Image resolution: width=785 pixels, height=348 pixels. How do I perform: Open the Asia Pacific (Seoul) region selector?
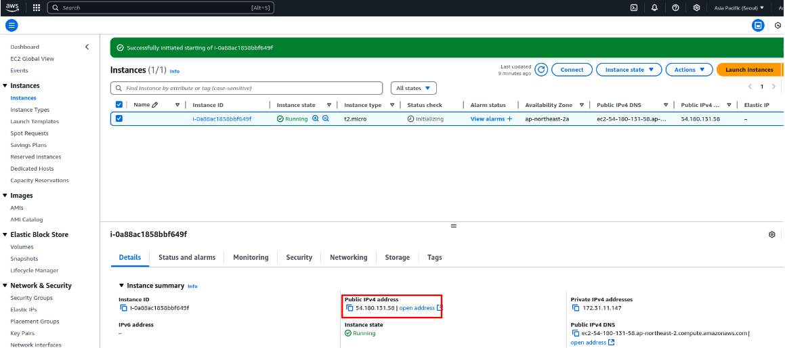[739, 7]
